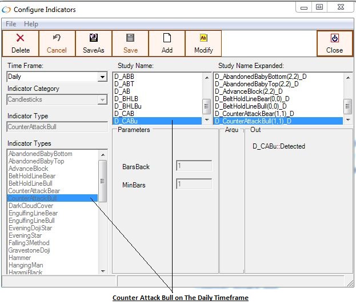Open the File menu
356x304 pixels.
point(11,24)
